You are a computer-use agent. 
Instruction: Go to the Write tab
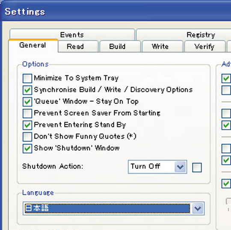160,46
